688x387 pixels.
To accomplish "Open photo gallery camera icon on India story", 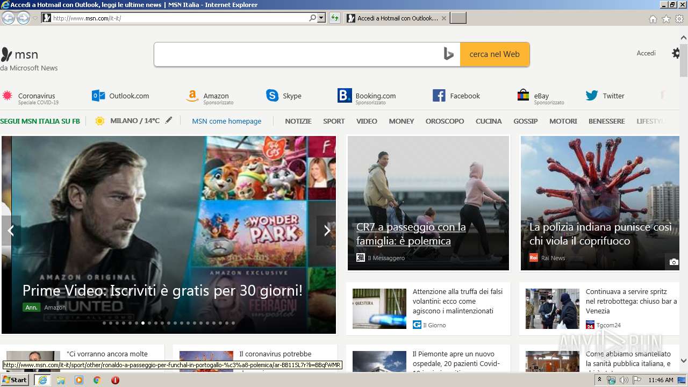I will pos(673,262).
